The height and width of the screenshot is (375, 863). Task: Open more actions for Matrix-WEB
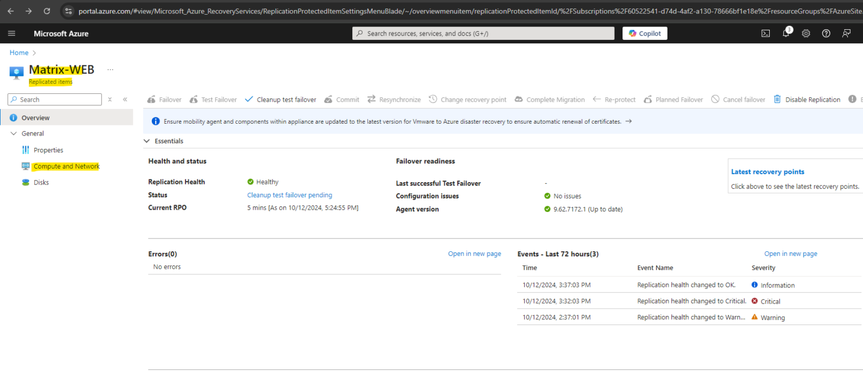(110, 69)
